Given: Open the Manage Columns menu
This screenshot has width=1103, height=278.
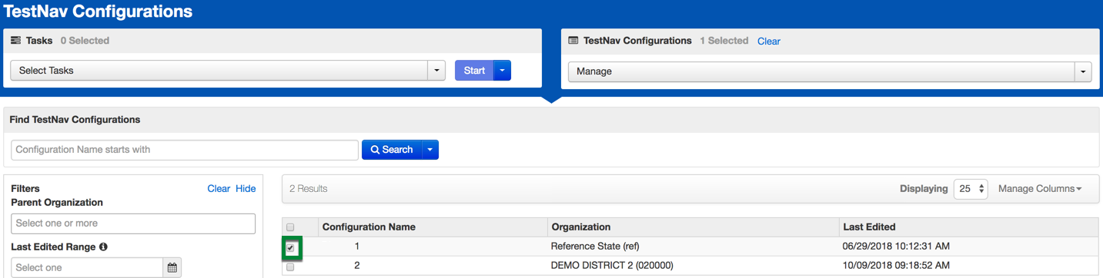Looking at the screenshot, I should (x=1040, y=189).
